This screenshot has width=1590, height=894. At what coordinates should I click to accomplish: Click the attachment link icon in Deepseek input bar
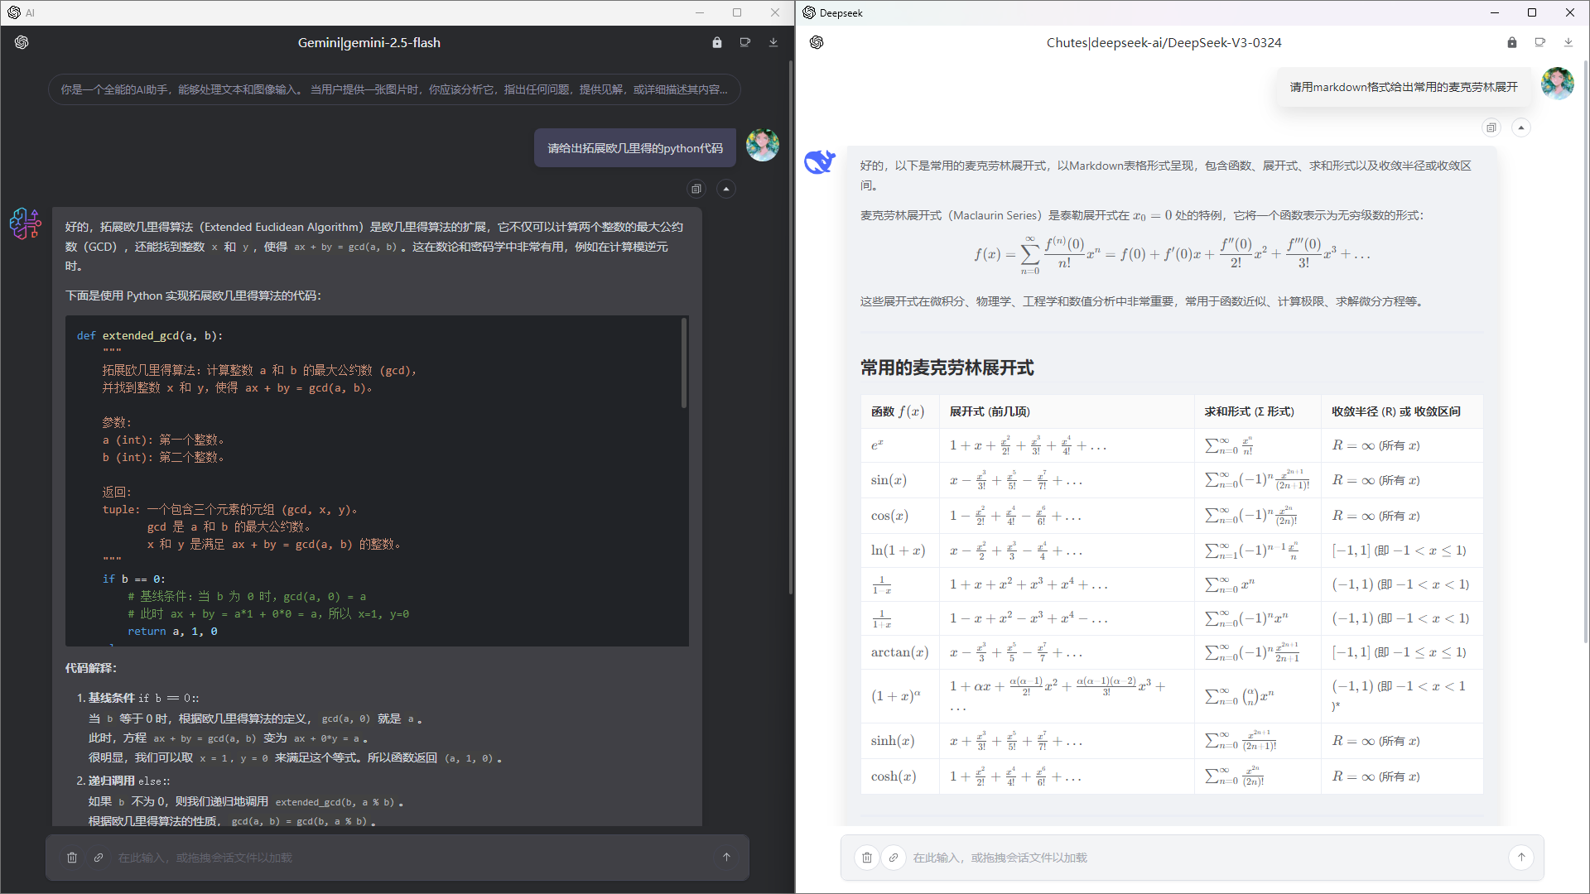(x=894, y=858)
